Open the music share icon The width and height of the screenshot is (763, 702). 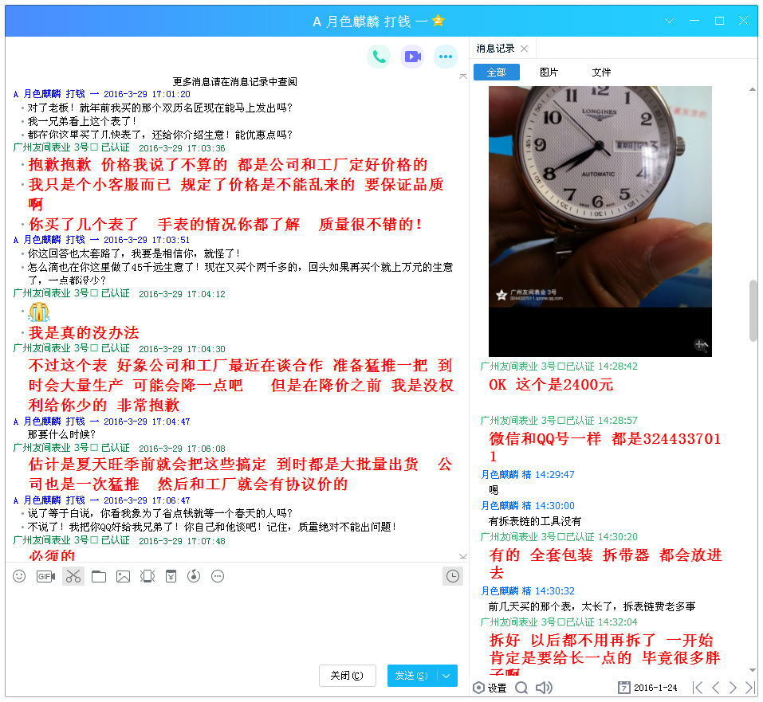pyautogui.click(x=194, y=576)
